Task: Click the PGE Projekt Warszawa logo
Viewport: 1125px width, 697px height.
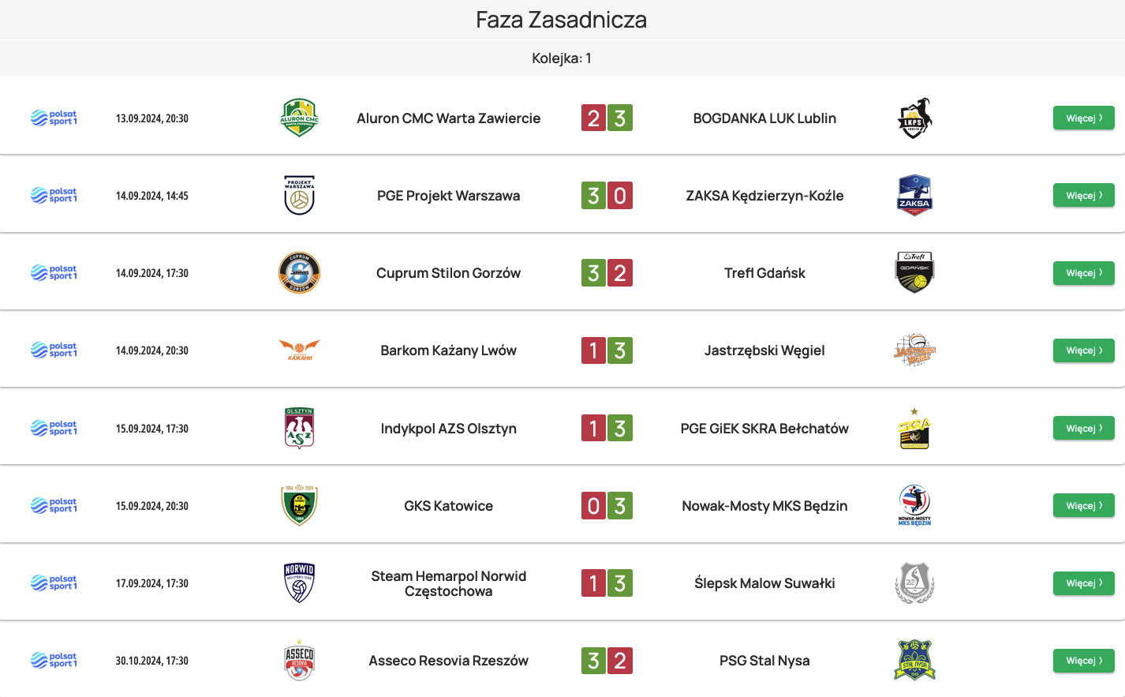Action: click(299, 195)
